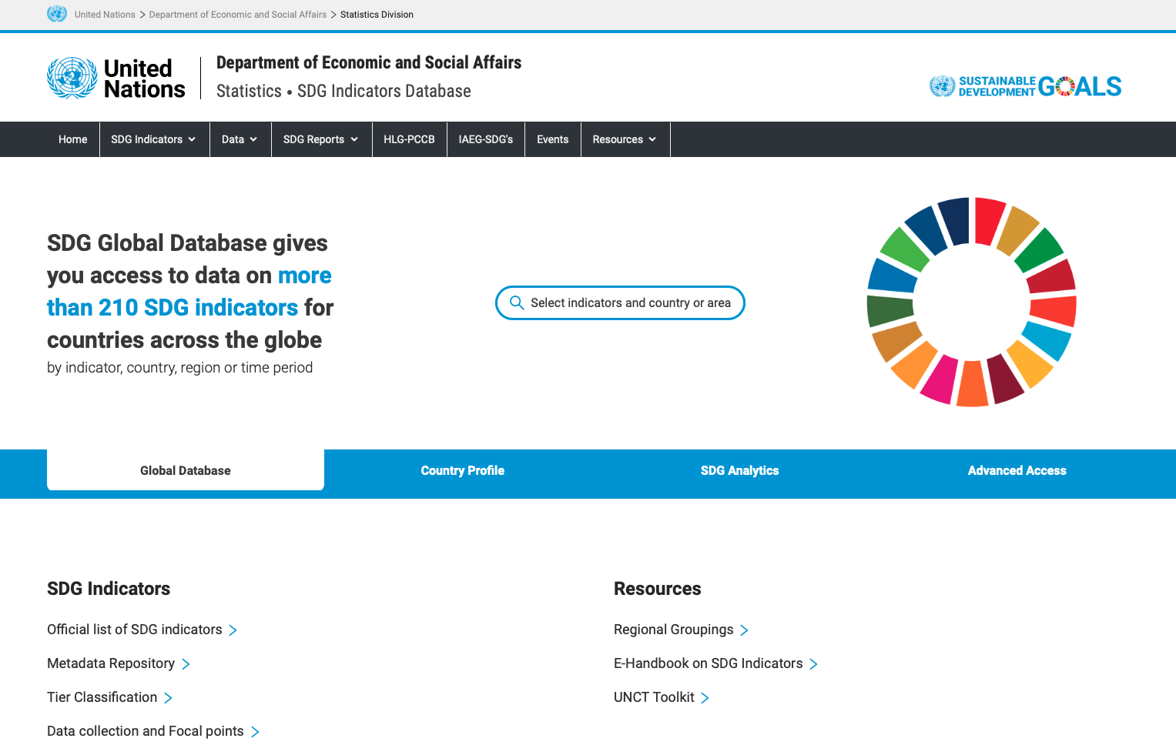Screen dimensions: 1176x755
Task: Expand the SDG Reports menu
Action: point(320,139)
